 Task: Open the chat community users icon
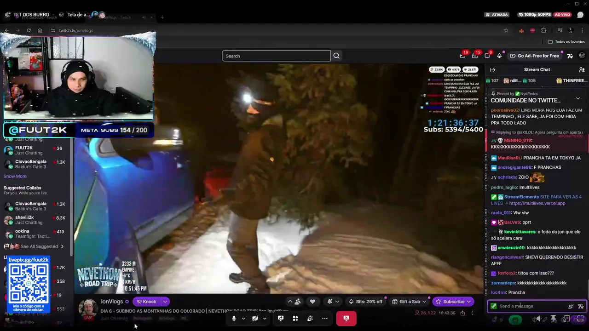pos(582,70)
